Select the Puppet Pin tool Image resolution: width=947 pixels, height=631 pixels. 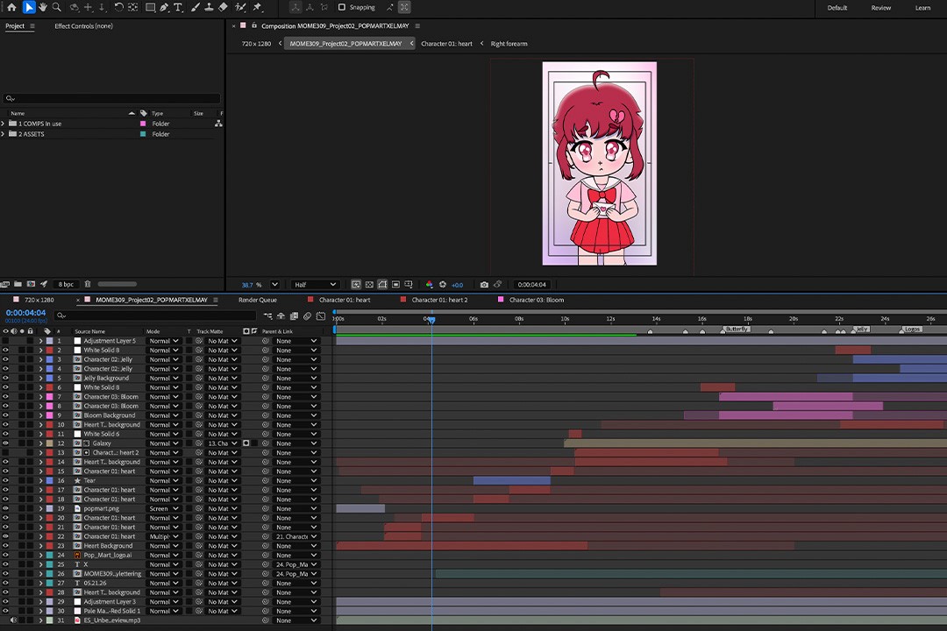click(258, 7)
